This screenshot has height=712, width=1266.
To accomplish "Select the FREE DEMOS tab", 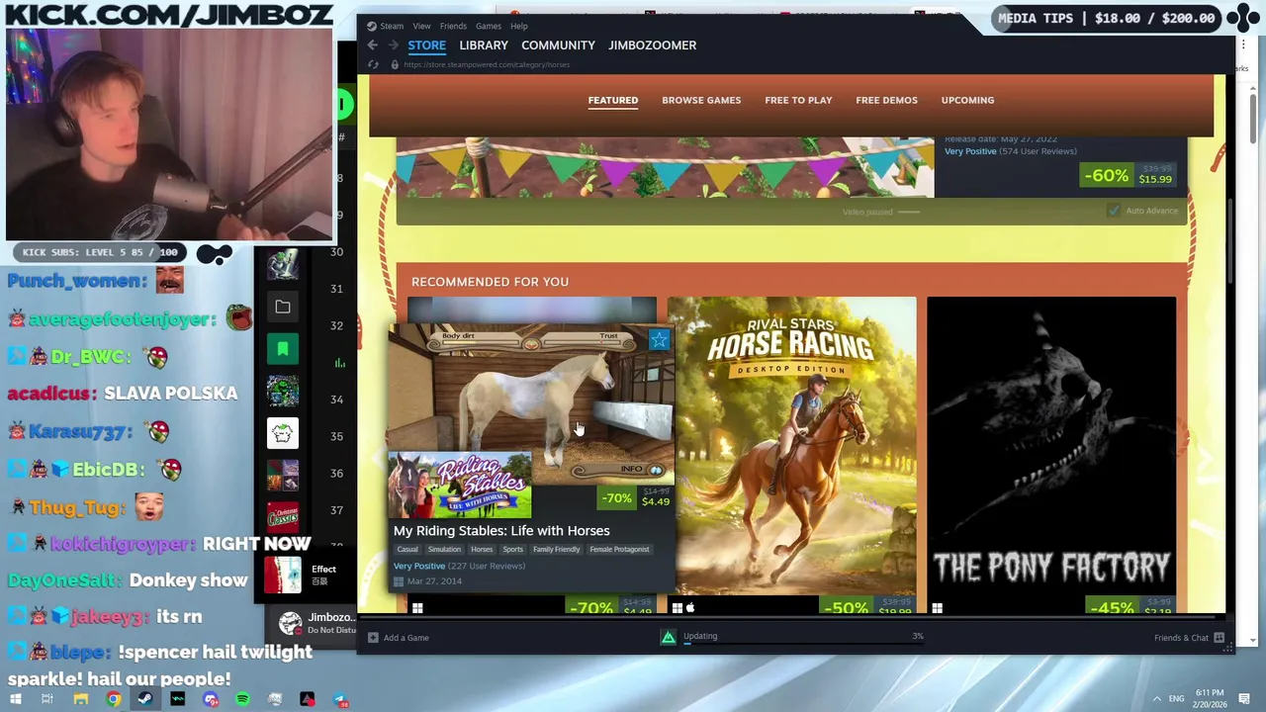I will (886, 100).
